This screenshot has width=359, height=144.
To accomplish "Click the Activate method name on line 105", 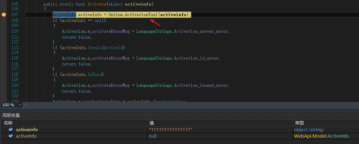I will pyautogui.click(x=97, y=4).
